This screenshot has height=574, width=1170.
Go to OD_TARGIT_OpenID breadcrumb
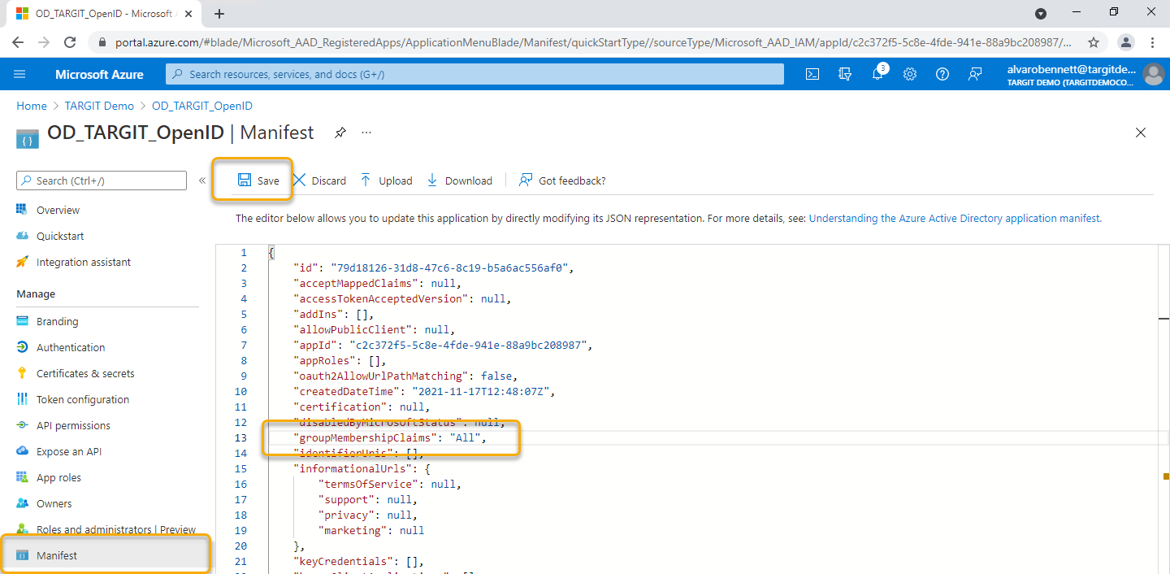[202, 106]
